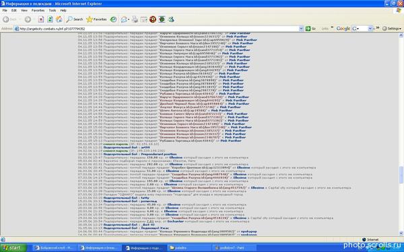The width and height of the screenshot is (404, 252).
Task: Click the Go button
Action: pyautogui.click(x=310, y=29)
